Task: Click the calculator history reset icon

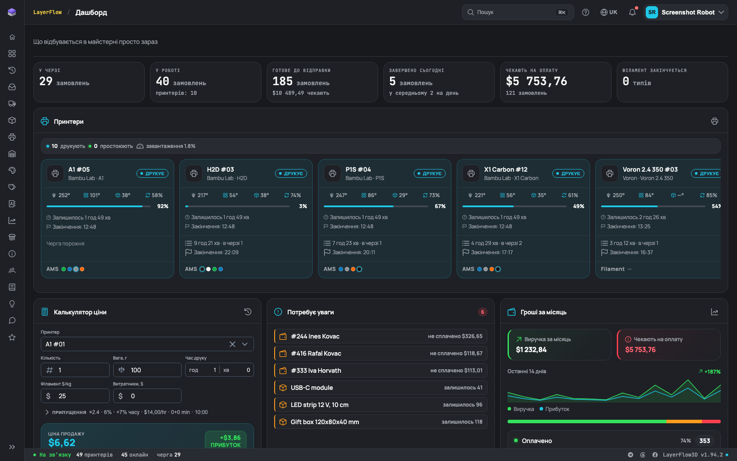Action: (248, 312)
